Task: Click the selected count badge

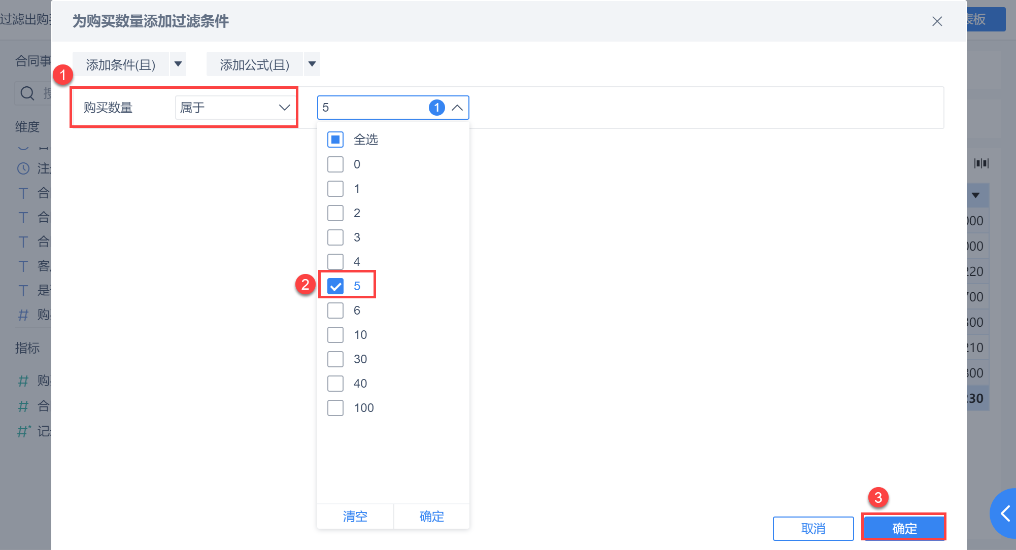Action: (436, 108)
